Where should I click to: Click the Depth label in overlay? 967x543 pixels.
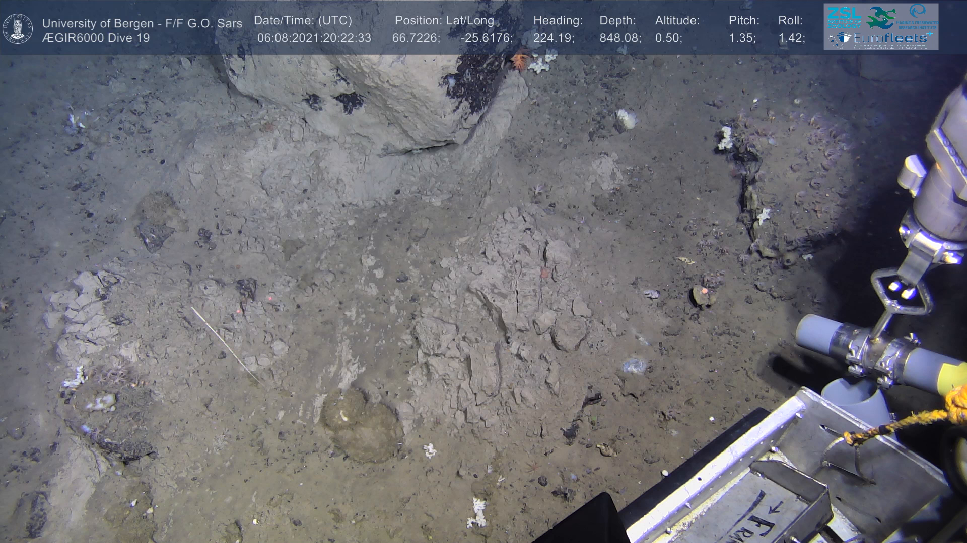click(x=617, y=20)
